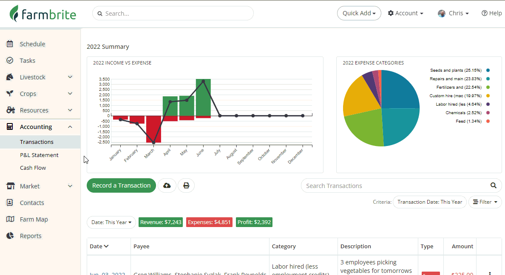Click Record a Transaction button
Screen dimensions: 505x275
tap(122, 185)
